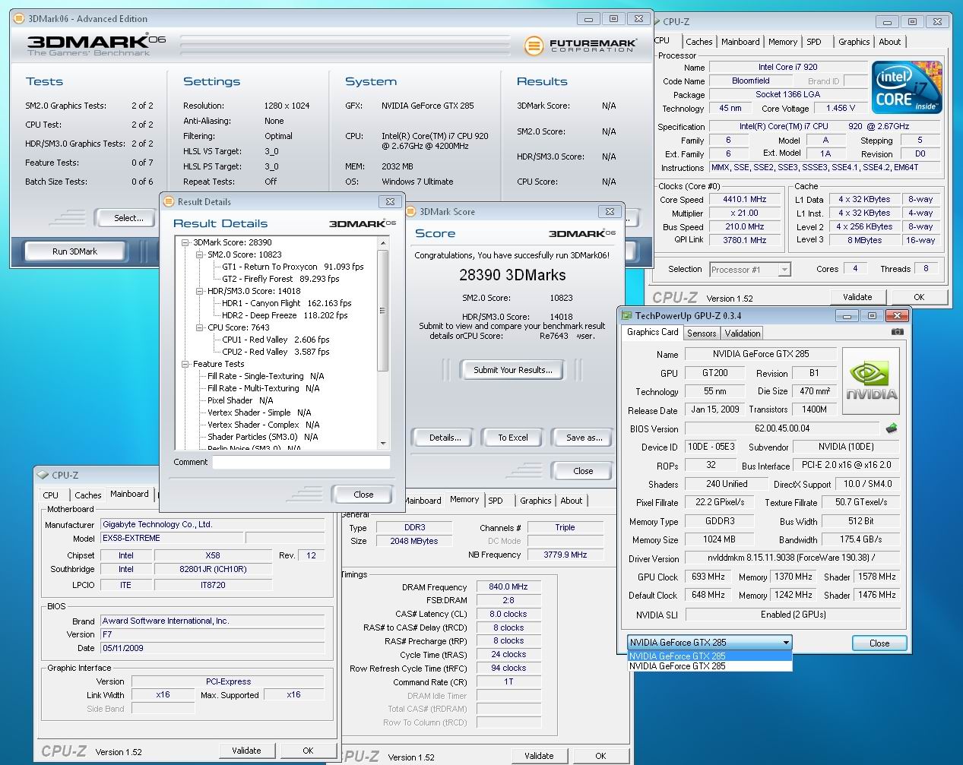The image size is (963, 765).
Task: Collapse the CPU Score tree node
Action: 200,327
